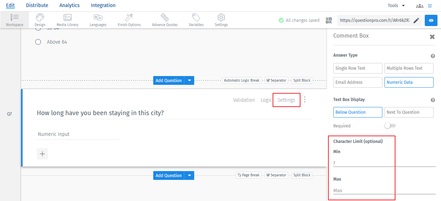The image size is (441, 201).
Task: Click the survey URL field
Action: [374, 20]
